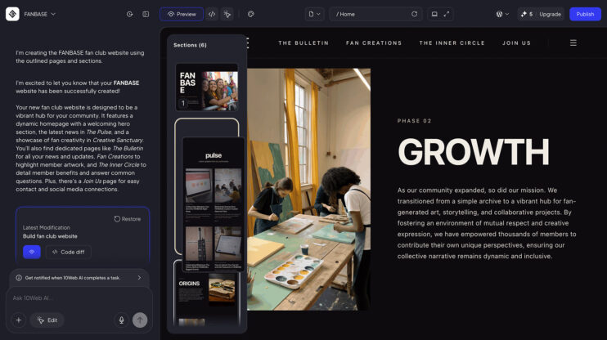This screenshot has height=340, width=607.
Task: Send the chat message arrow button
Action: 140,320
